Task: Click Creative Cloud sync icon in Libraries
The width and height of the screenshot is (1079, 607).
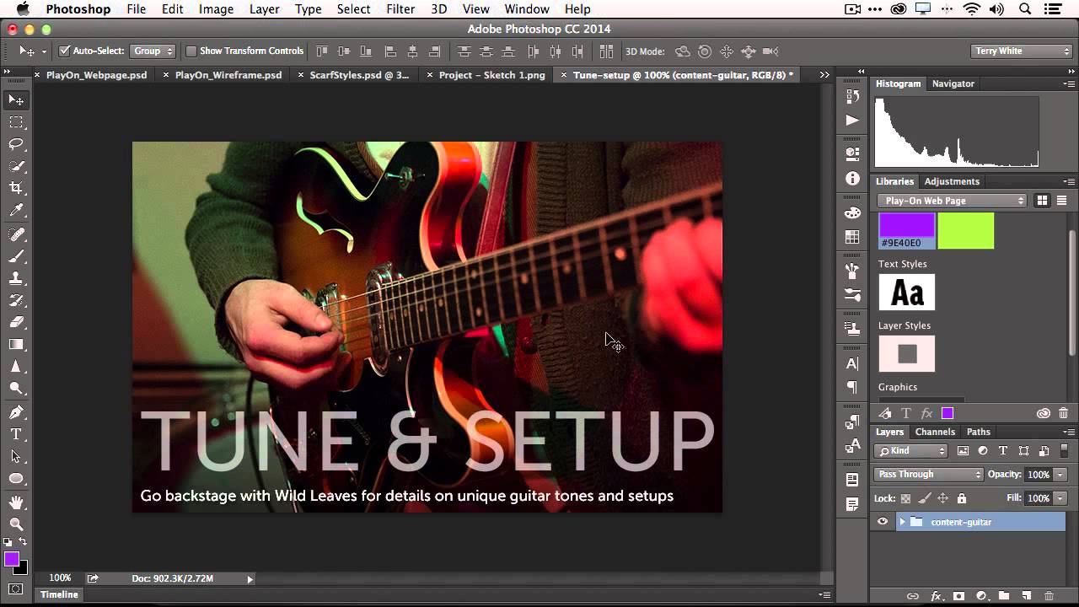Action: 1044,413
